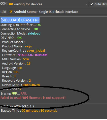Select the [SIDELOAD] ERASE FRP header line

20,20
